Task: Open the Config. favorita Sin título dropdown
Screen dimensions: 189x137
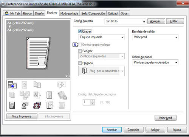Action: pos(125,21)
